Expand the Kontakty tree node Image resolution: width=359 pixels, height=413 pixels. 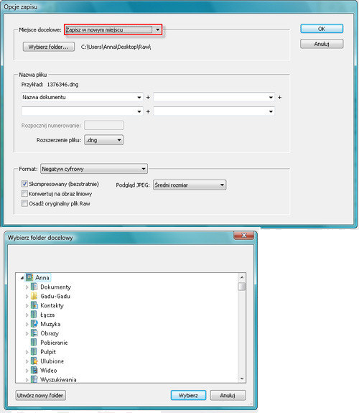[x=27, y=305]
